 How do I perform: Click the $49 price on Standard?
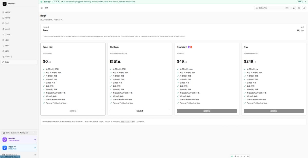[x=181, y=61]
